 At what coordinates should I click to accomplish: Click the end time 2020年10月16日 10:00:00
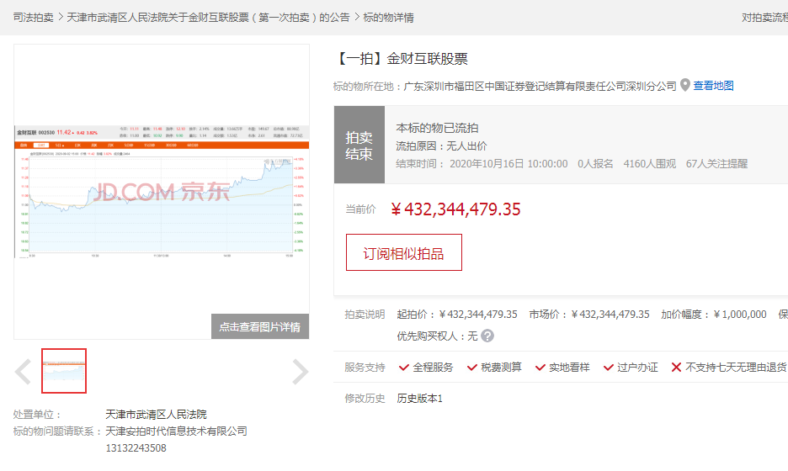(508, 164)
